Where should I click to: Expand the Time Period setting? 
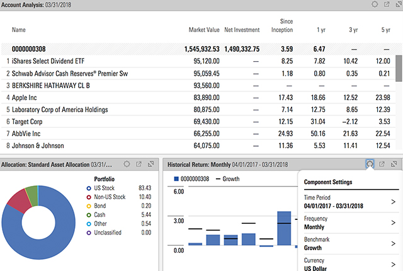pyautogui.click(x=393, y=202)
